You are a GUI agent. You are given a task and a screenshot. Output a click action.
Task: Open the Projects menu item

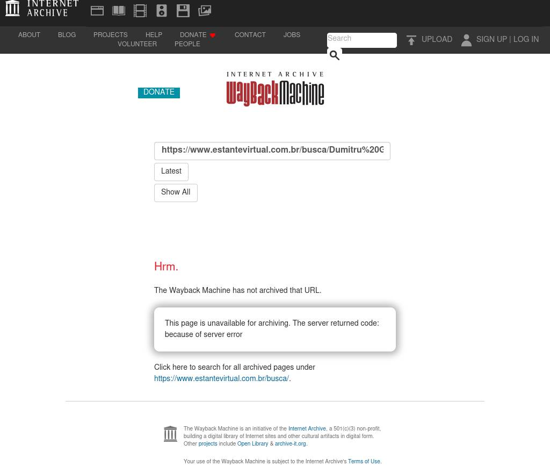tap(110, 35)
